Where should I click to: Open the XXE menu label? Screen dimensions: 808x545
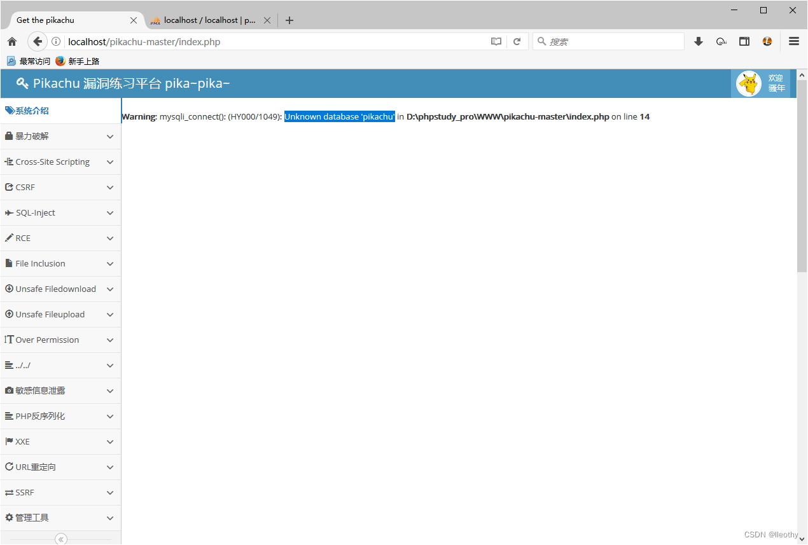click(x=23, y=441)
